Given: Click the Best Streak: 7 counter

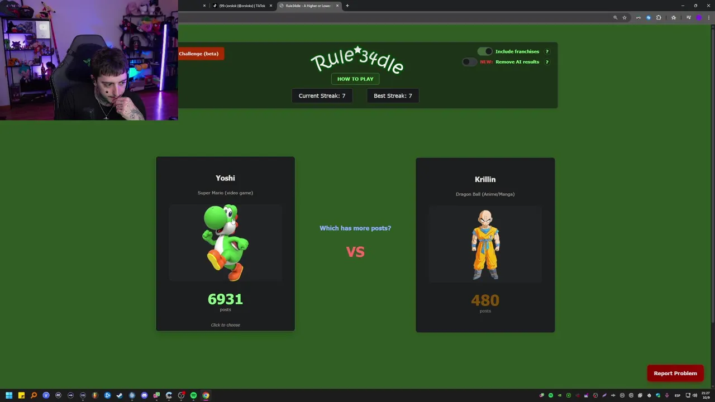Looking at the screenshot, I should 393,95.
